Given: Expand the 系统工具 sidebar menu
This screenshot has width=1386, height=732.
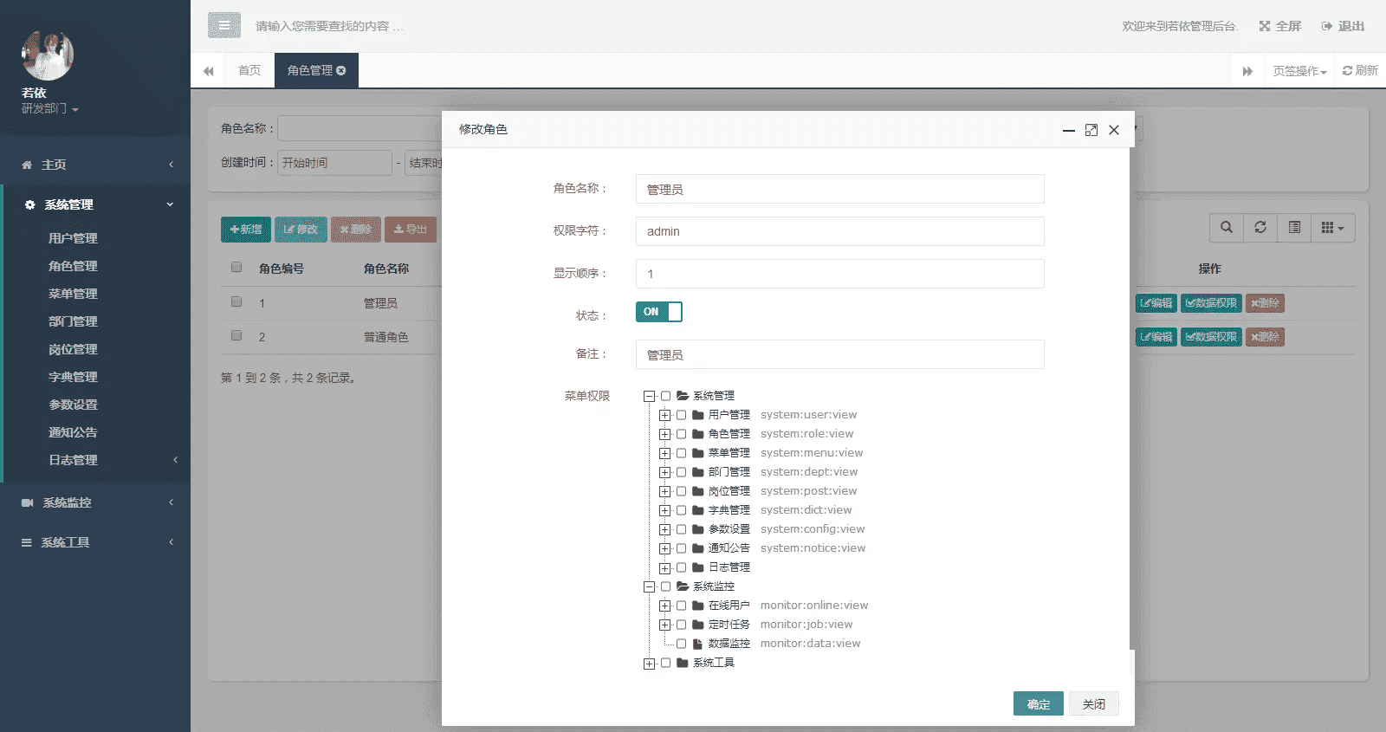Looking at the screenshot, I should tap(95, 542).
